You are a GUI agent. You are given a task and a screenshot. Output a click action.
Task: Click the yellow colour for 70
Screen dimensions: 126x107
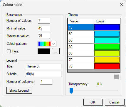point(107,60)
